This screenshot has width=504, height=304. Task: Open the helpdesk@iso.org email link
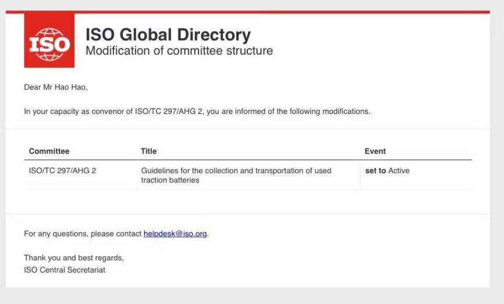(x=175, y=234)
